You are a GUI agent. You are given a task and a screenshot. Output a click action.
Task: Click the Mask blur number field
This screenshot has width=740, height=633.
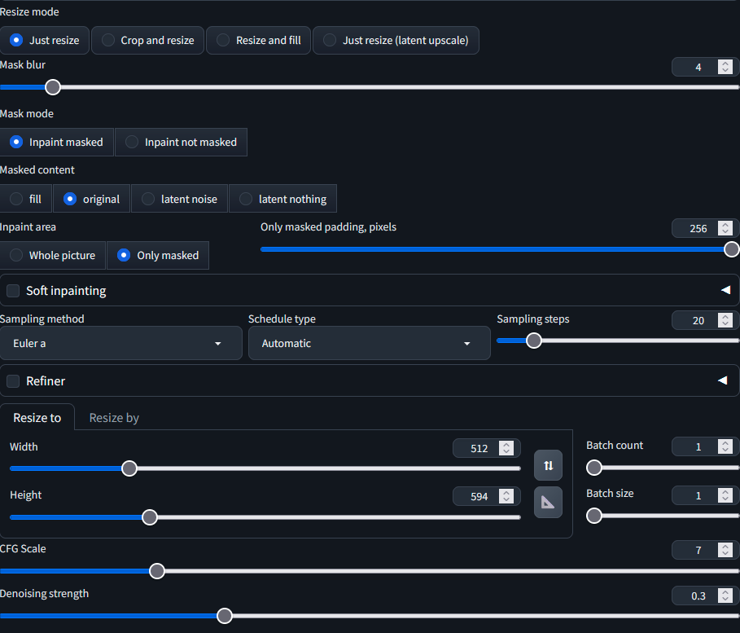[x=706, y=67]
